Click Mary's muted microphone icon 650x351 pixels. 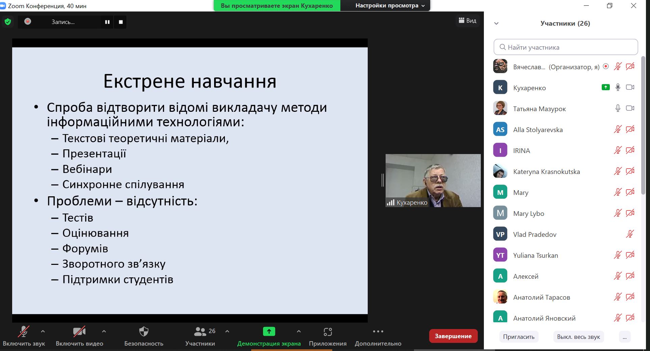tap(618, 192)
